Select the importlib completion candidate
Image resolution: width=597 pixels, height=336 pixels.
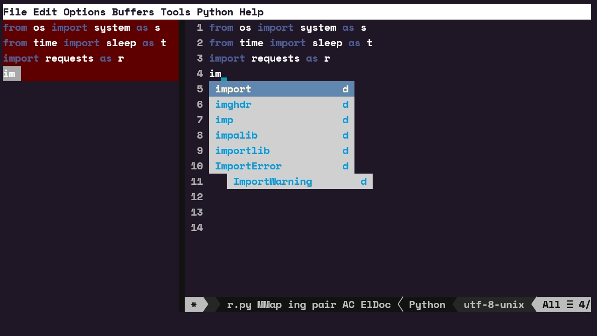click(243, 151)
